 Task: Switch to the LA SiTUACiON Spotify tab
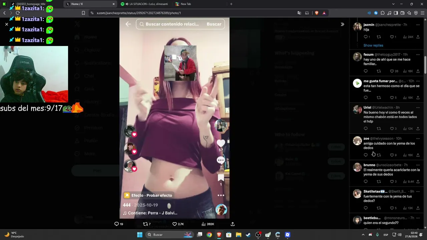(145, 4)
